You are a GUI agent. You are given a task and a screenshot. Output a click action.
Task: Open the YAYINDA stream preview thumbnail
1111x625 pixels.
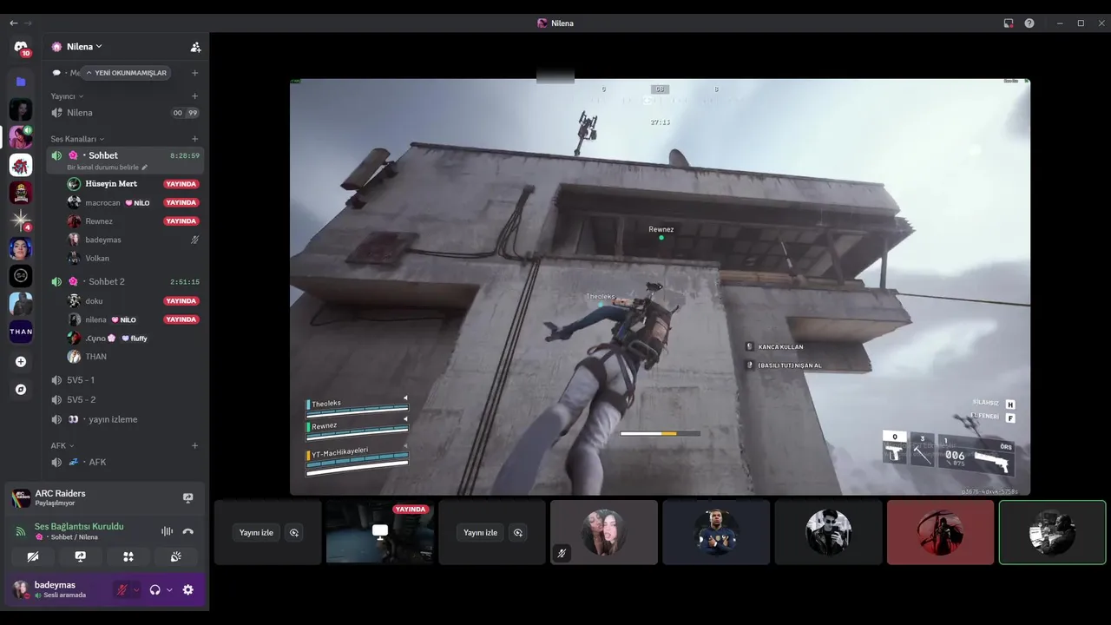coord(379,532)
